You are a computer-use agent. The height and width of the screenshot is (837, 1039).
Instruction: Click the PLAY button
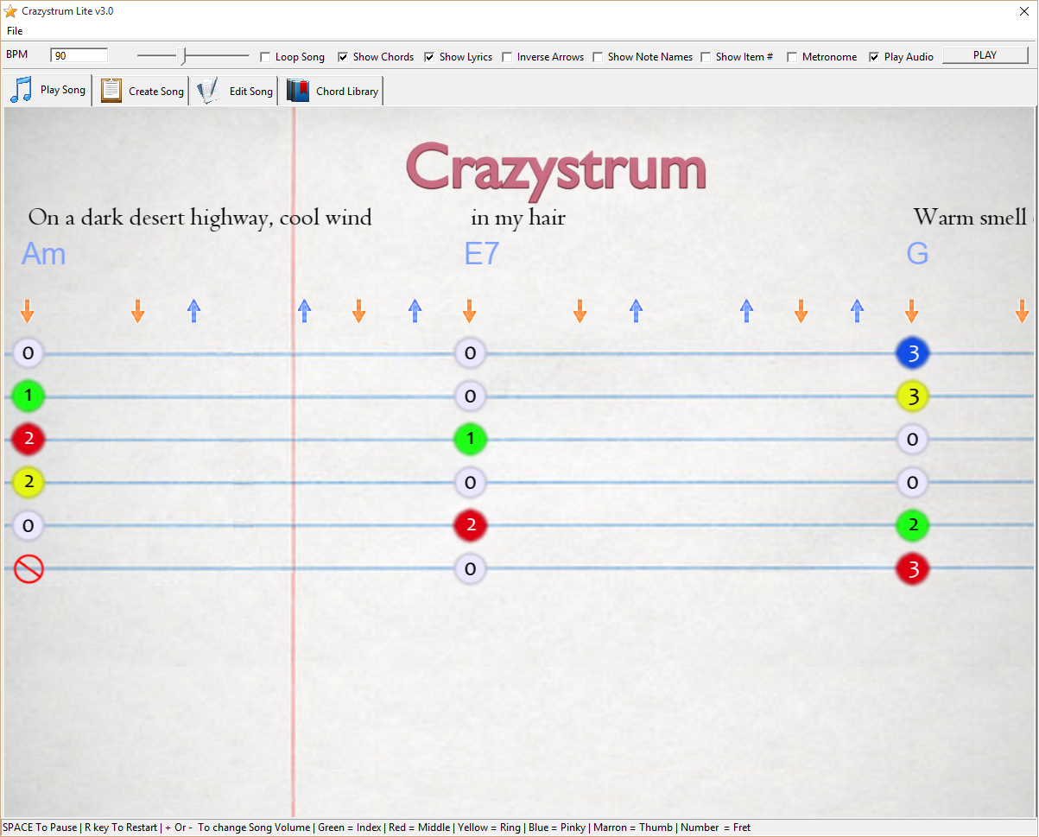point(985,55)
